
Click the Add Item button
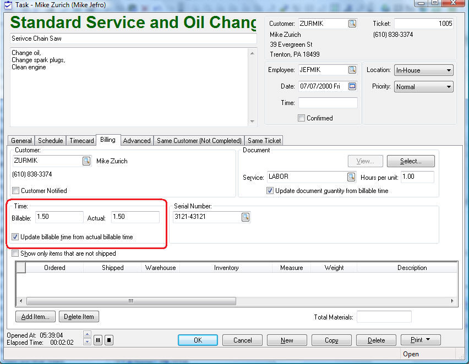point(35,317)
